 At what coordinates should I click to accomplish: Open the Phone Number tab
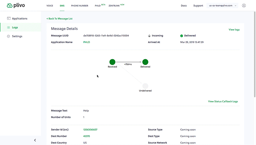(x=80, y=6)
